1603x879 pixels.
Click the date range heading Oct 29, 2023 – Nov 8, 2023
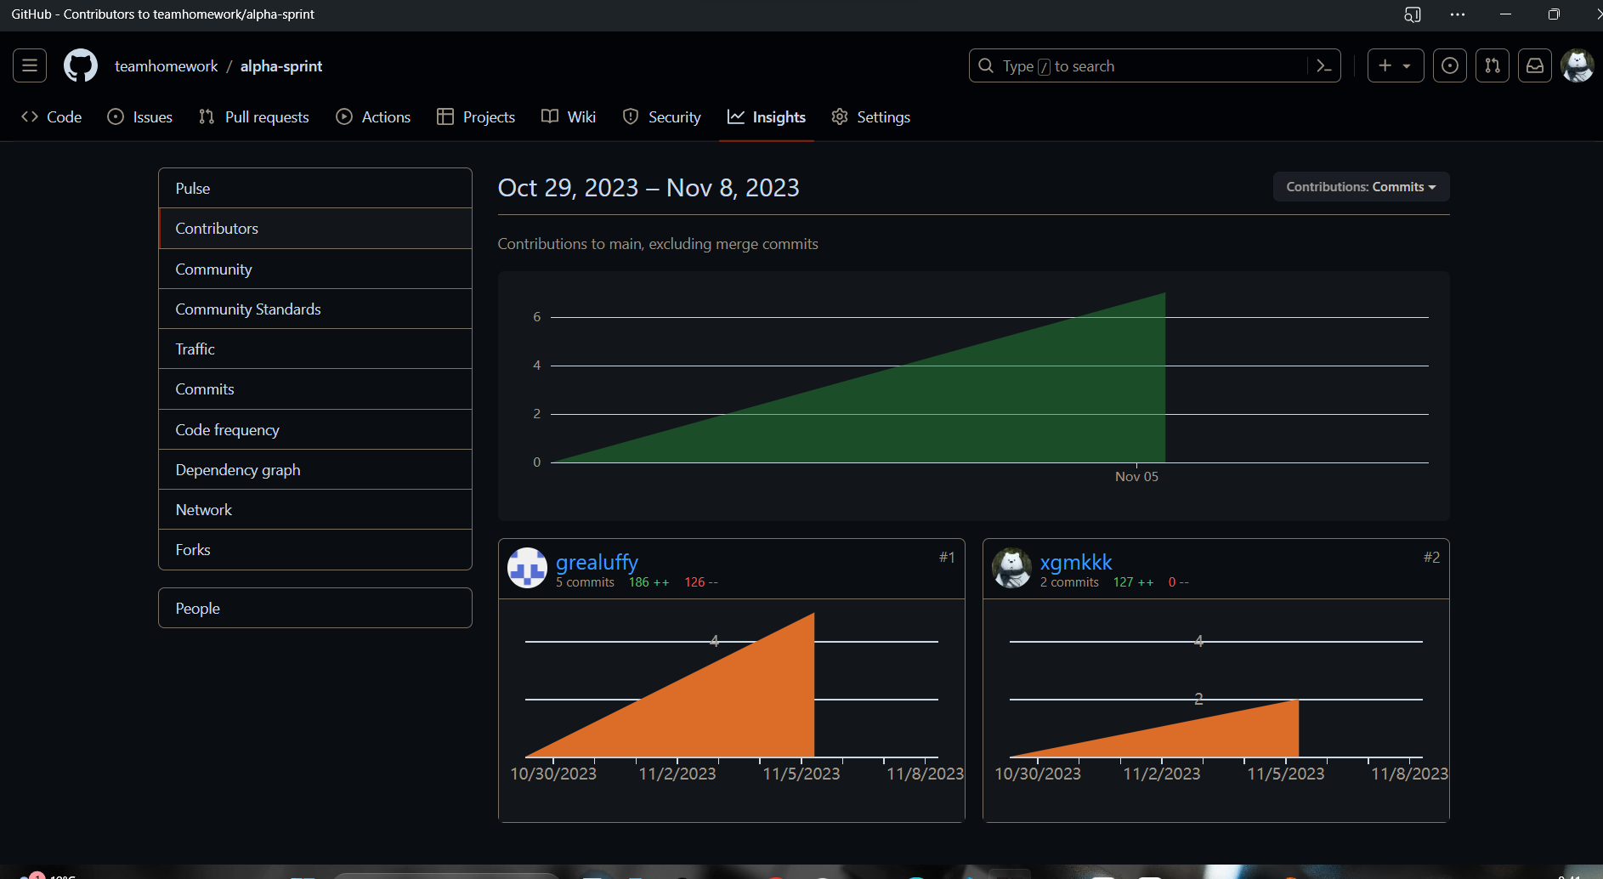tap(649, 188)
